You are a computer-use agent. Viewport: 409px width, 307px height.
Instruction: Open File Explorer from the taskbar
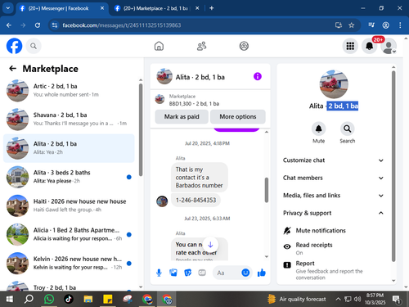pyautogui.click(x=88, y=299)
